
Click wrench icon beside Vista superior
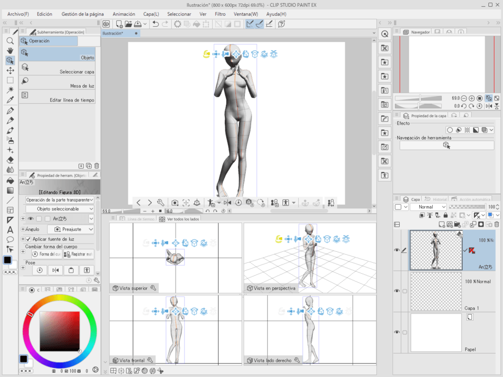click(x=154, y=288)
